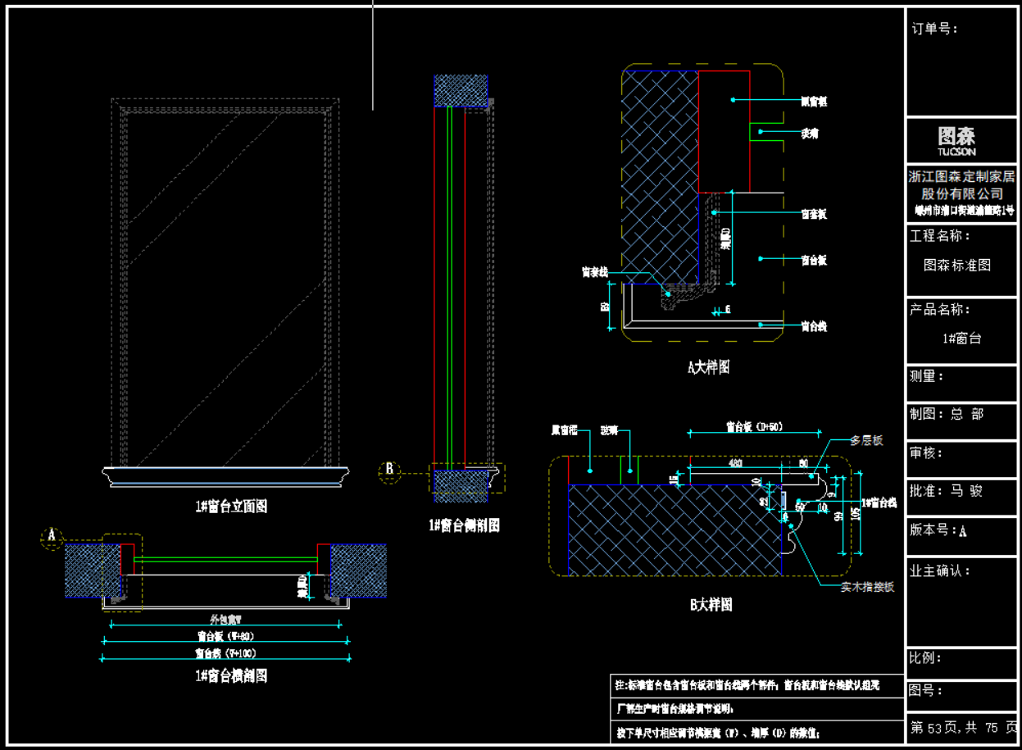Click the 实木指接板 leader label
Viewport: 1022px width, 750px height.
[866, 587]
